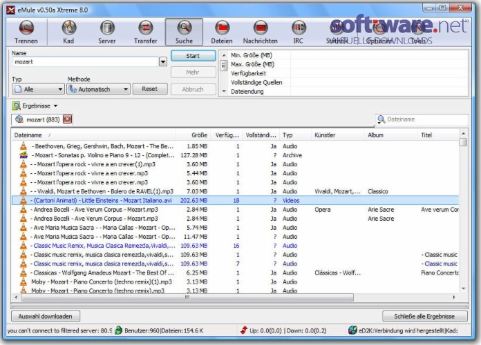
Task: Sort results by Verfüg... column header
Action: (x=227, y=135)
